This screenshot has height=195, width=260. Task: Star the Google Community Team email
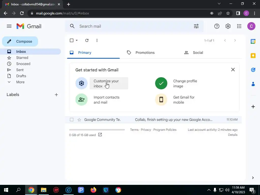[x=79, y=120]
